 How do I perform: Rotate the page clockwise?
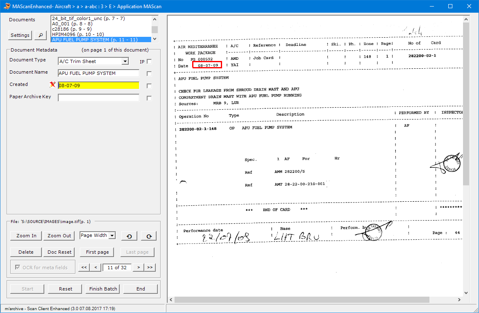pyautogui.click(x=149, y=236)
